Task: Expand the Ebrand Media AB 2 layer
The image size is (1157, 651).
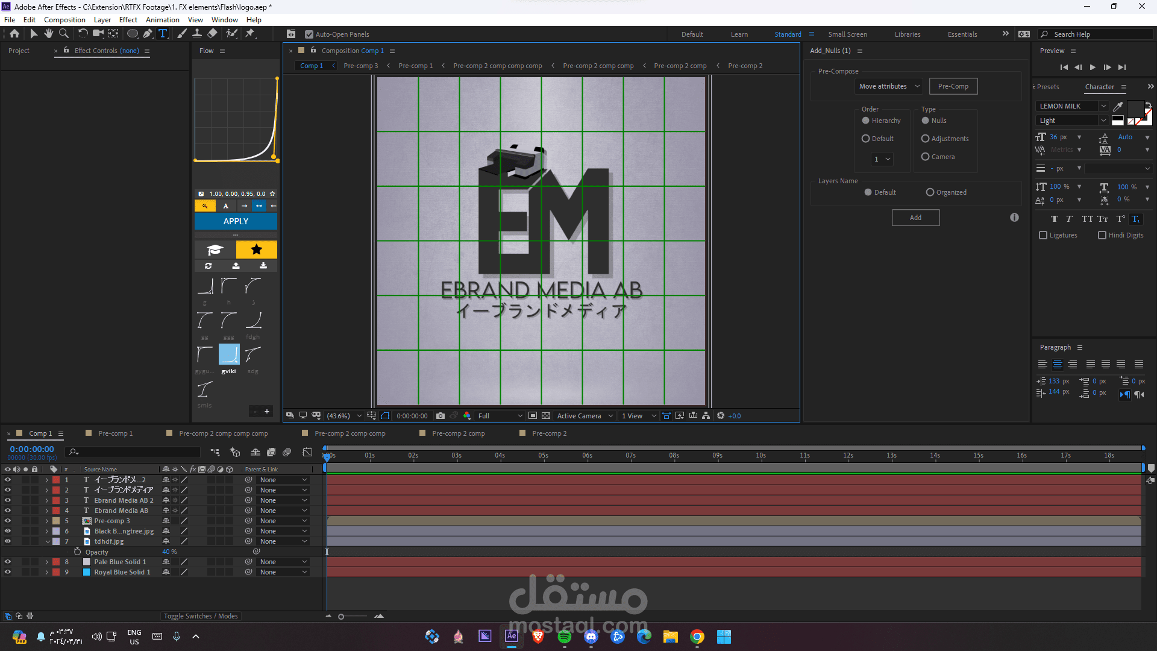Action: pyautogui.click(x=47, y=500)
